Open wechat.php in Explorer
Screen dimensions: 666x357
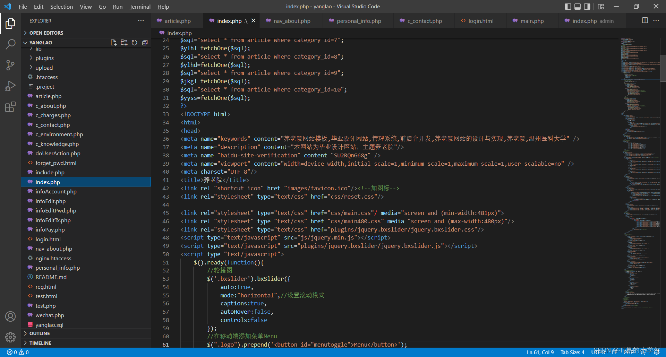[x=86, y=315]
